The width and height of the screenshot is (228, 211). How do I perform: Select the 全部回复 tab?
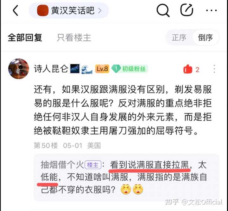(x=25, y=38)
